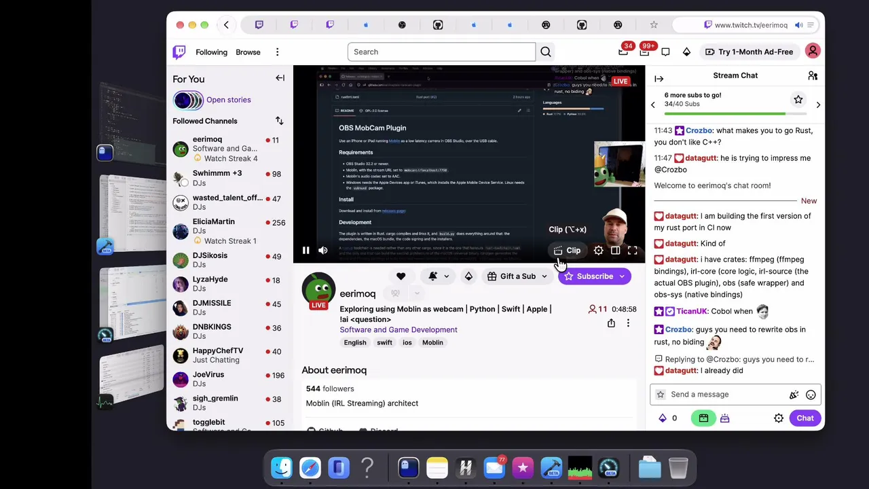Open JoeVirus channel in sidebar
This screenshot has height=489, width=869.
click(x=229, y=379)
